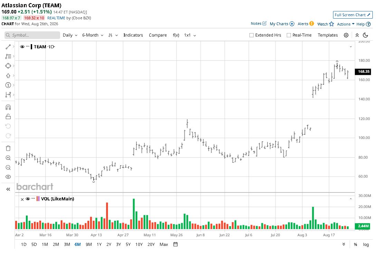Screen dimensions: 379x259
Task: Hide the TEAM 1D price series
Action: point(22,47)
